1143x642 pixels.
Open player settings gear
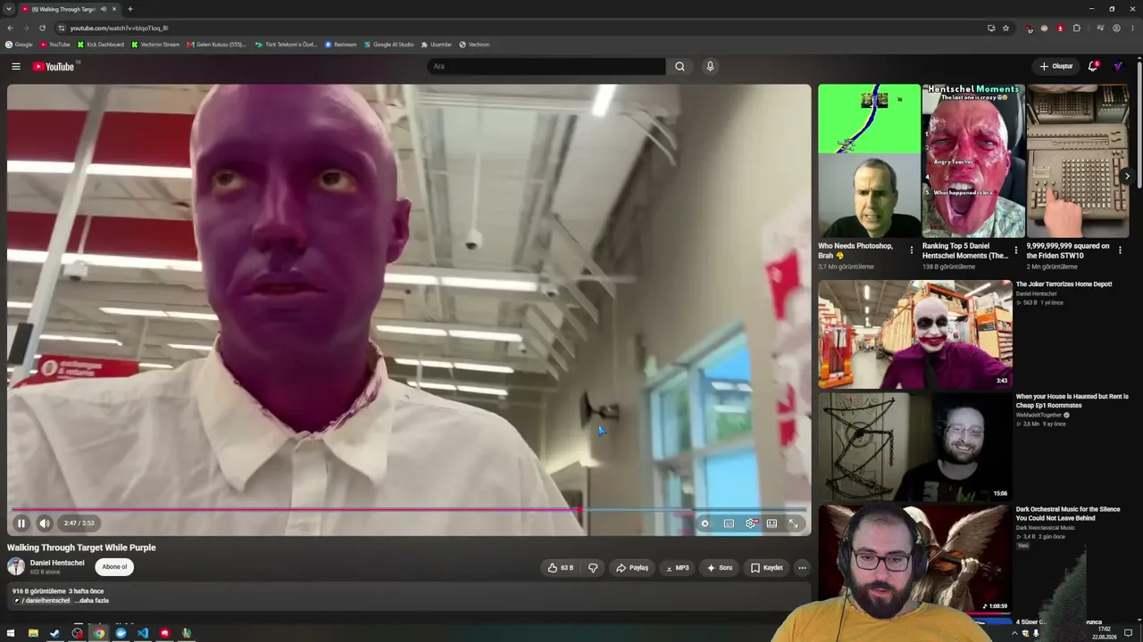pos(751,523)
